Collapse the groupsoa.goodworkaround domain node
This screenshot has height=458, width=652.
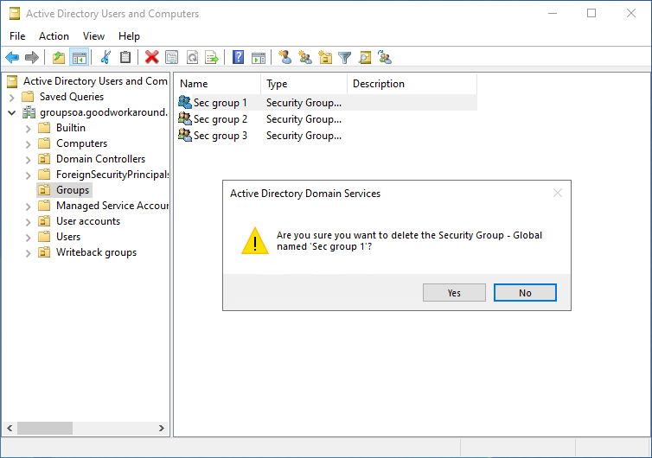point(12,112)
